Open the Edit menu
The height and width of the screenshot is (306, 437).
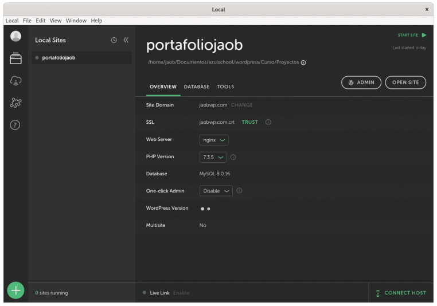(40, 21)
